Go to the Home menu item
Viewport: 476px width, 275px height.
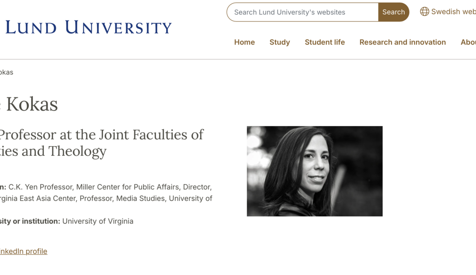pos(244,42)
